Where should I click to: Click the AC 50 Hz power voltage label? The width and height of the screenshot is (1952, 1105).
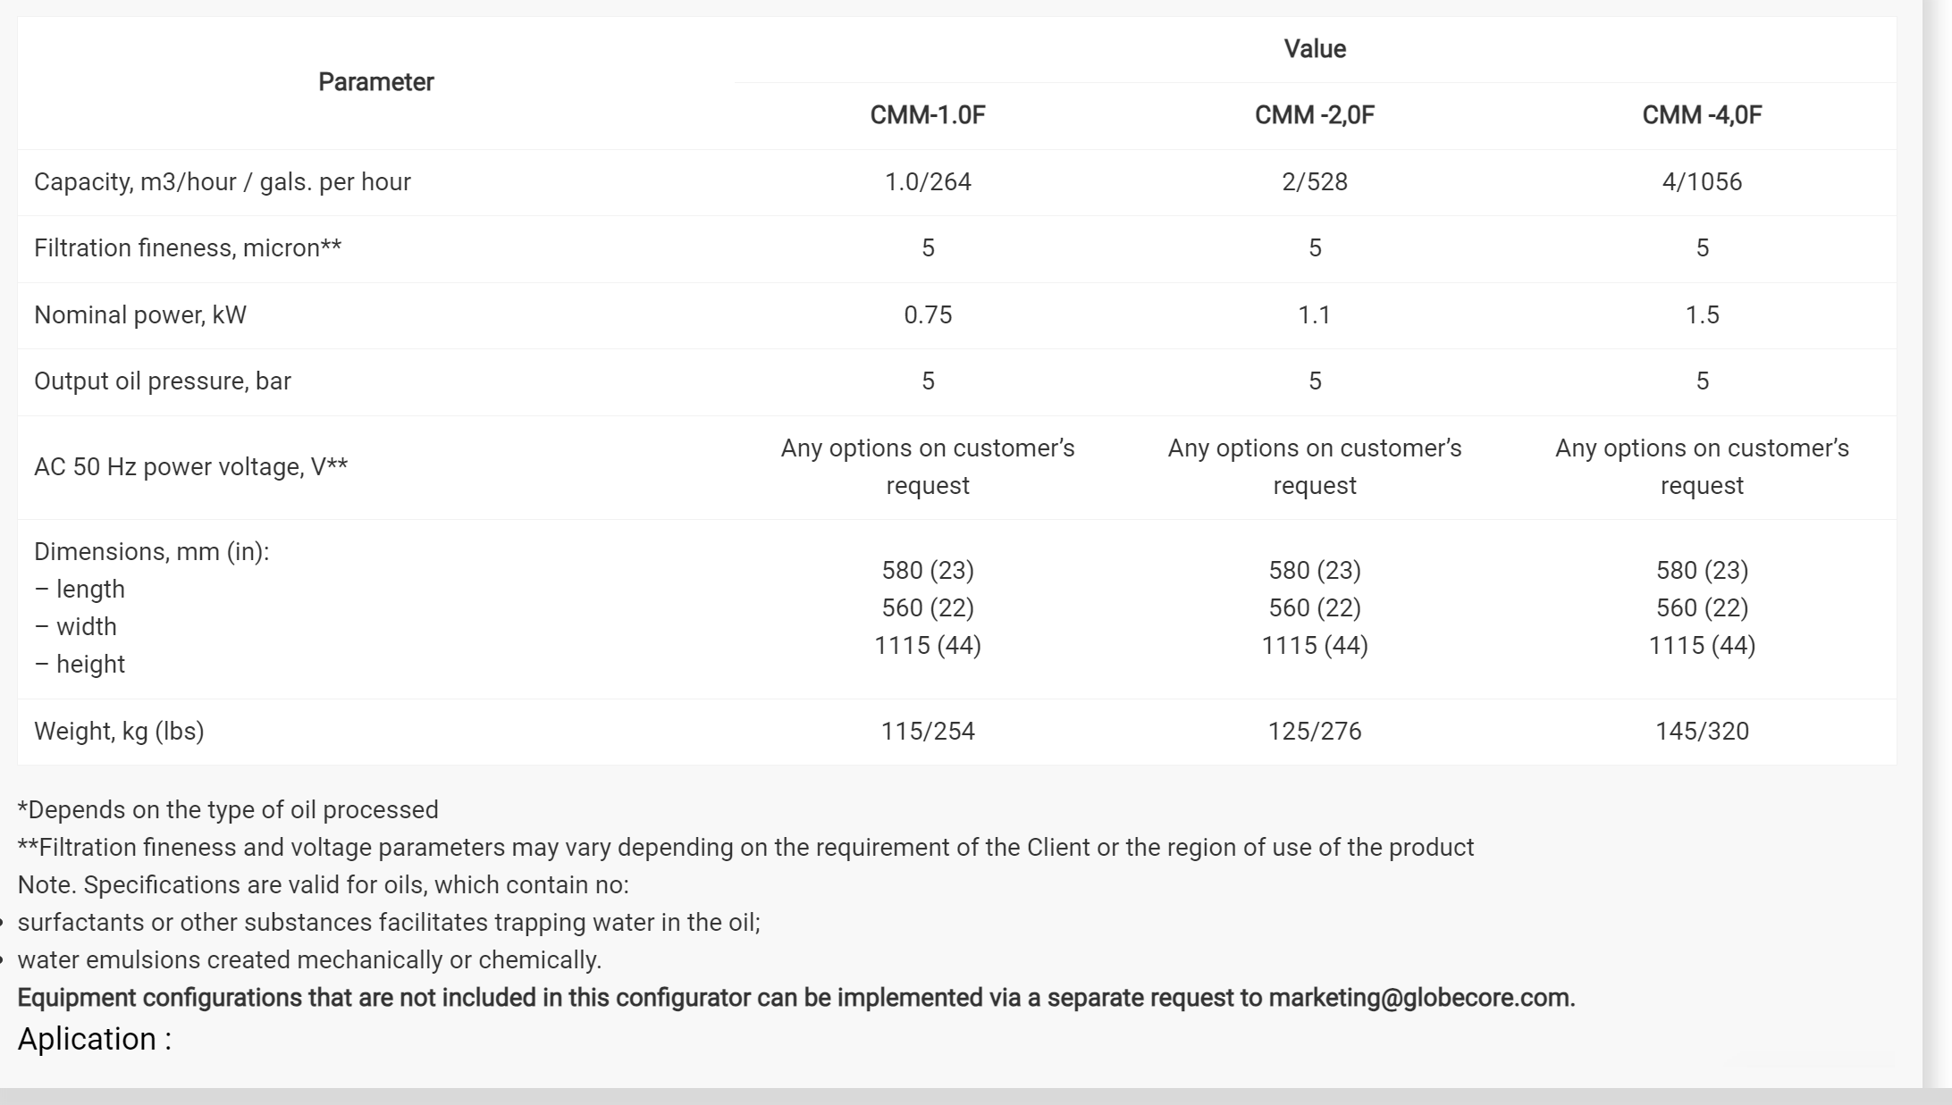[x=190, y=467]
